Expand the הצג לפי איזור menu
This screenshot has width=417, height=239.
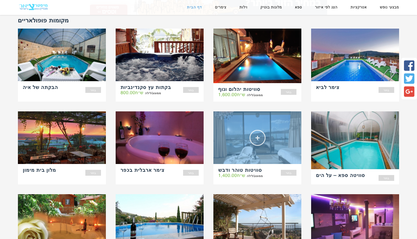[x=326, y=7]
